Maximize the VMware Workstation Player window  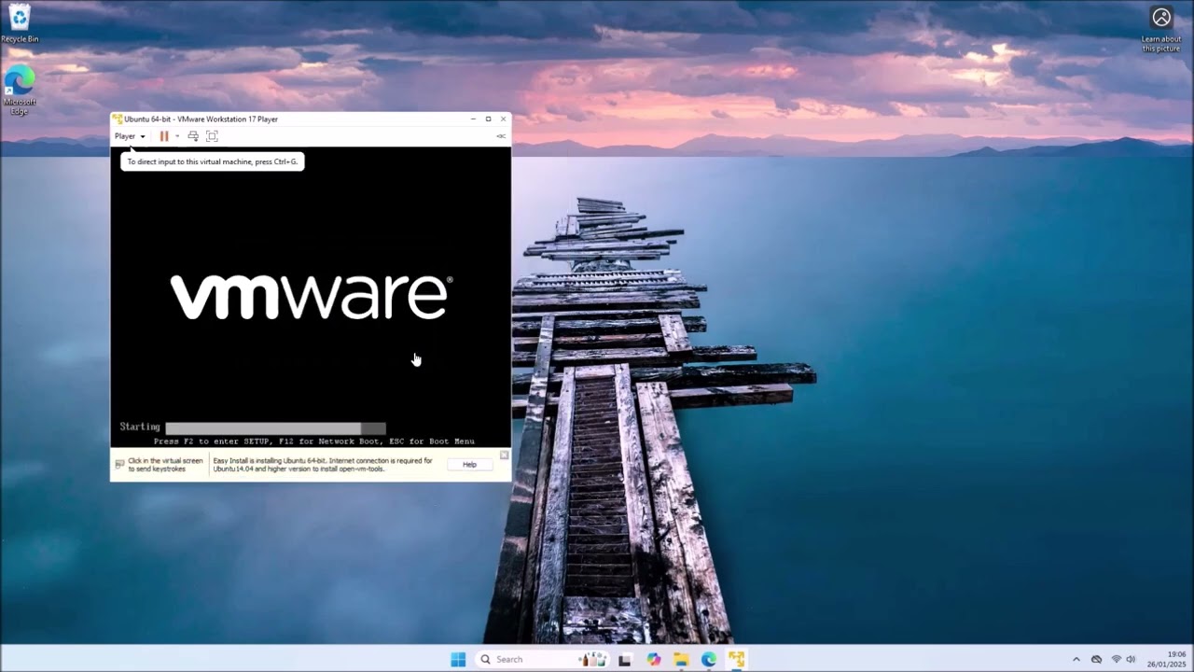click(x=488, y=119)
